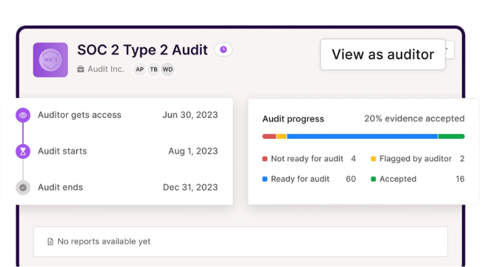Select the AP user avatar
The image size is (481, 267).
click(140, 69)
